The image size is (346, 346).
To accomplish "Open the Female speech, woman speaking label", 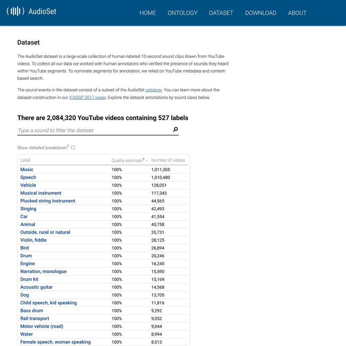I will (x=56, y=342).
